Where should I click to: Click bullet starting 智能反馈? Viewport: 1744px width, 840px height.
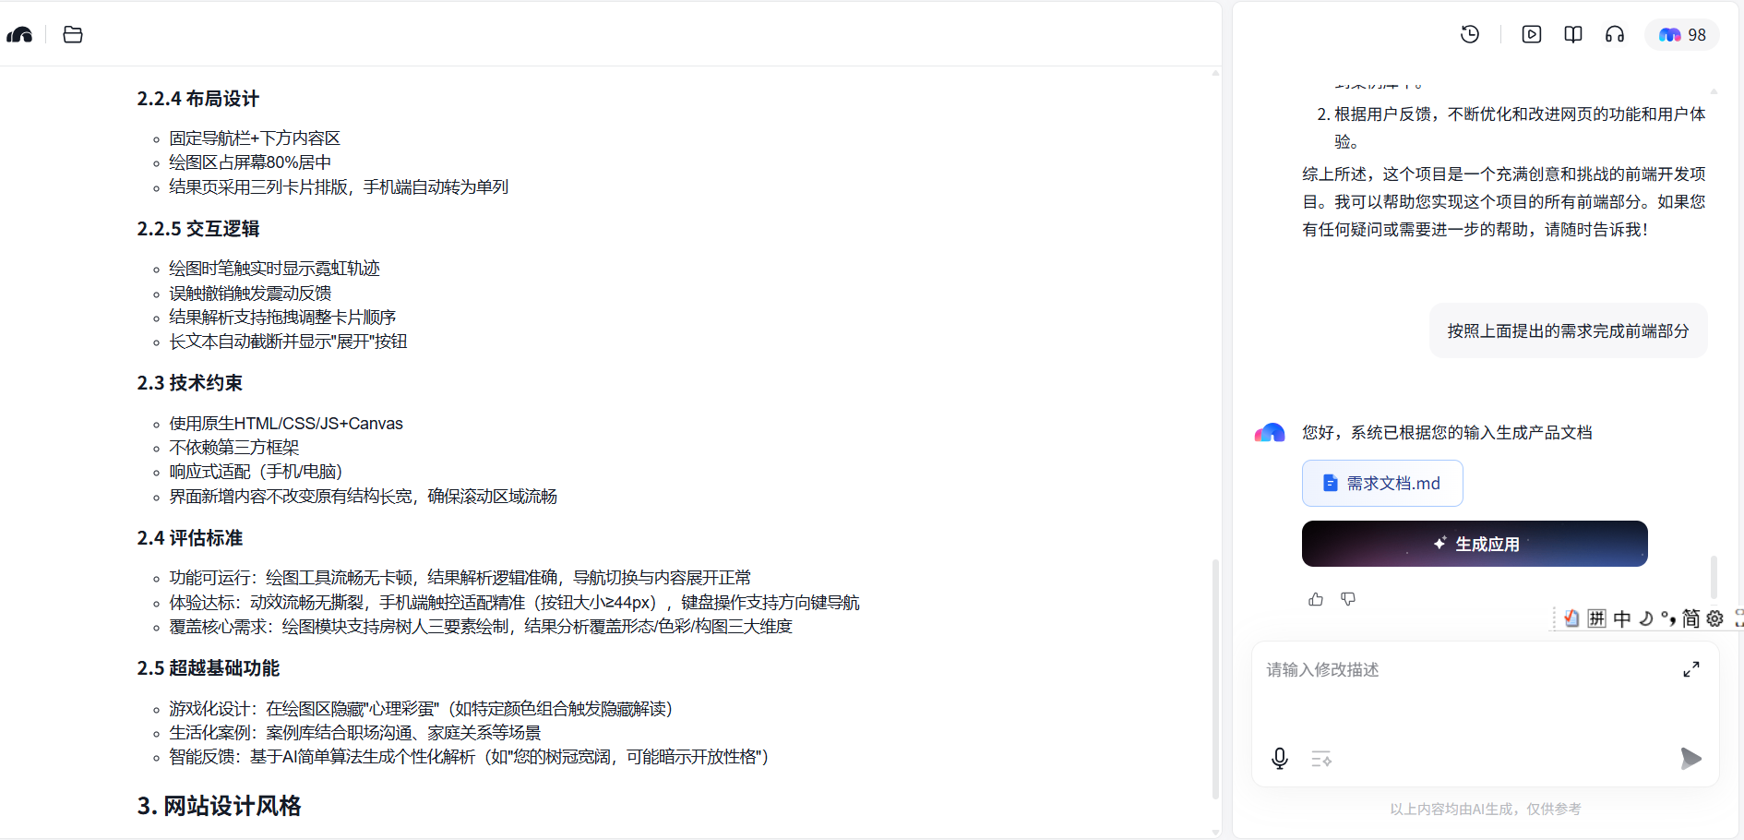pyautogui.click(x=469, y=757)
